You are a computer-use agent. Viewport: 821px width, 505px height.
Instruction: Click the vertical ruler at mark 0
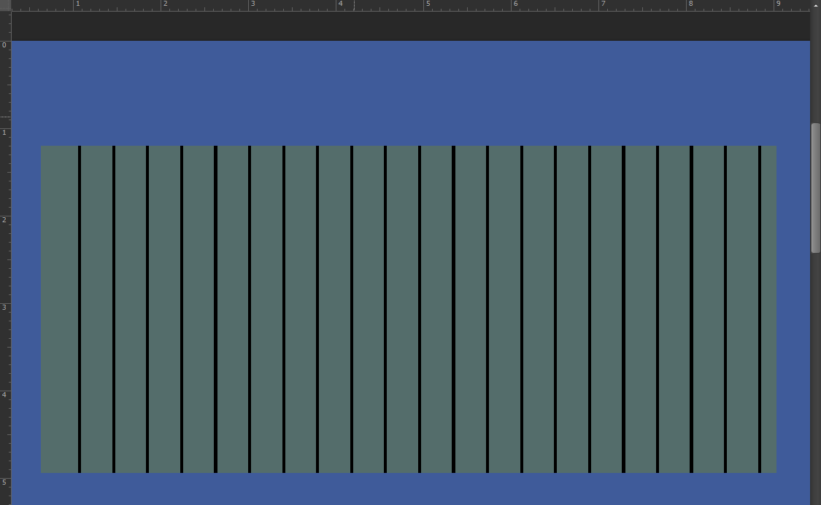coord(4,45)
